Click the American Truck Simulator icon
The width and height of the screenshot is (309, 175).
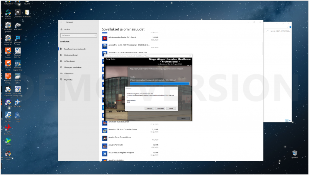(x=105, y=123)
